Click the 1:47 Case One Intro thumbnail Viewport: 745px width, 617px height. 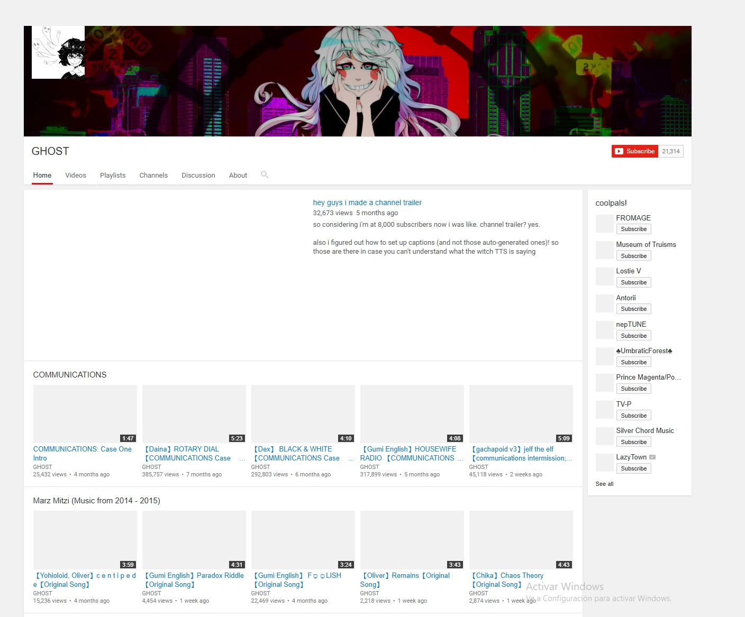[x=85, y=414]
